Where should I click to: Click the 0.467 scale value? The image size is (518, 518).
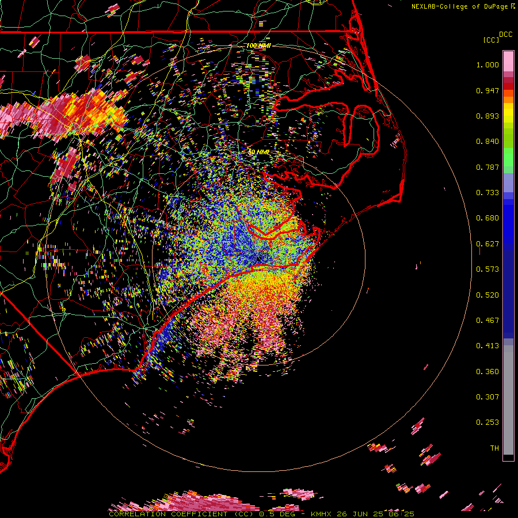point(487,321)
